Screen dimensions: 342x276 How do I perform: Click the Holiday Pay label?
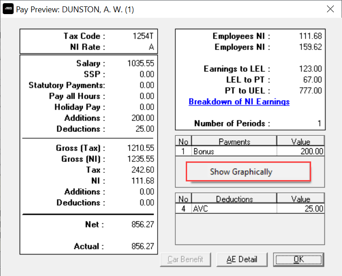click(79, 107)
